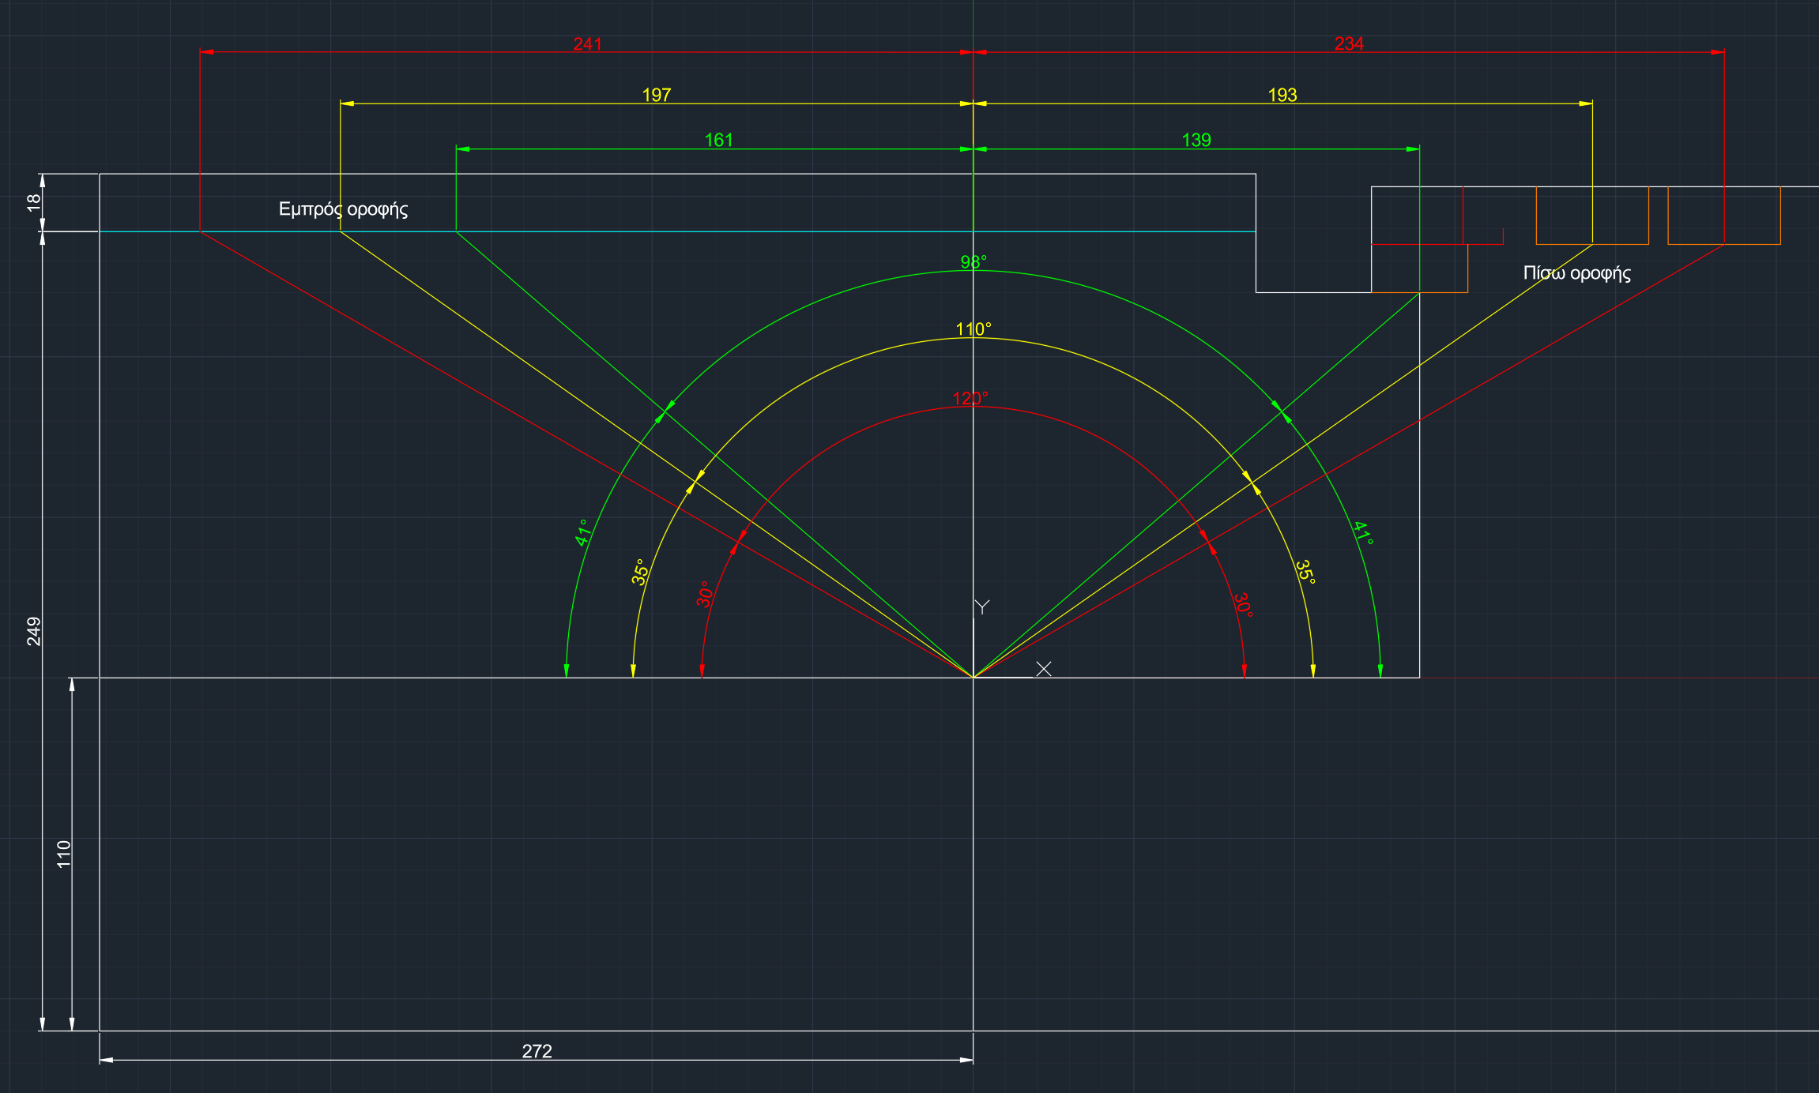Click the UCS X axis marker
This screenshot has width=1819, height=1093.
click(x=1043, y=669)
